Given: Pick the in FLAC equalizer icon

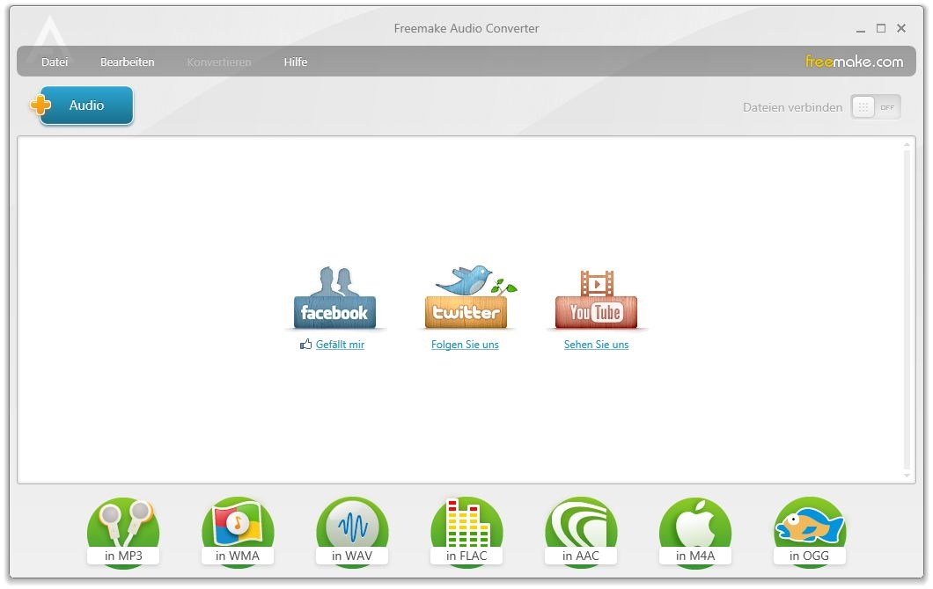Looking at the screenshot, I should click(x=466, y=533).
